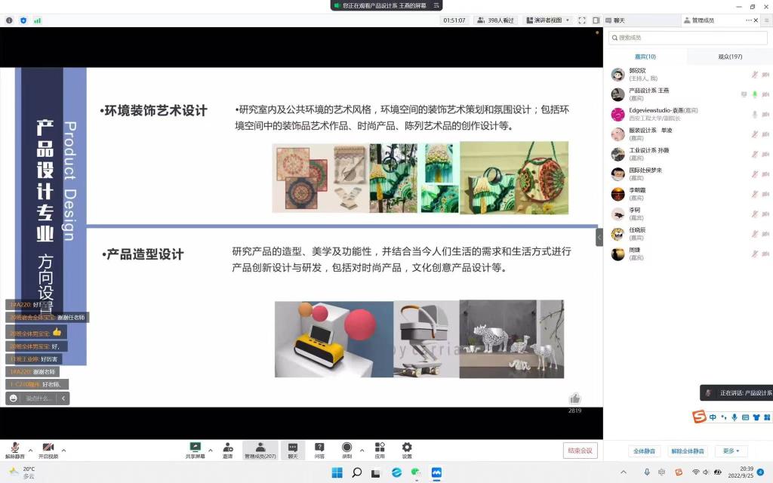Toggle 开启视频 camera button
Image resolution: width=773 pixels, height=483 pixels.
(x=48, y=450)
